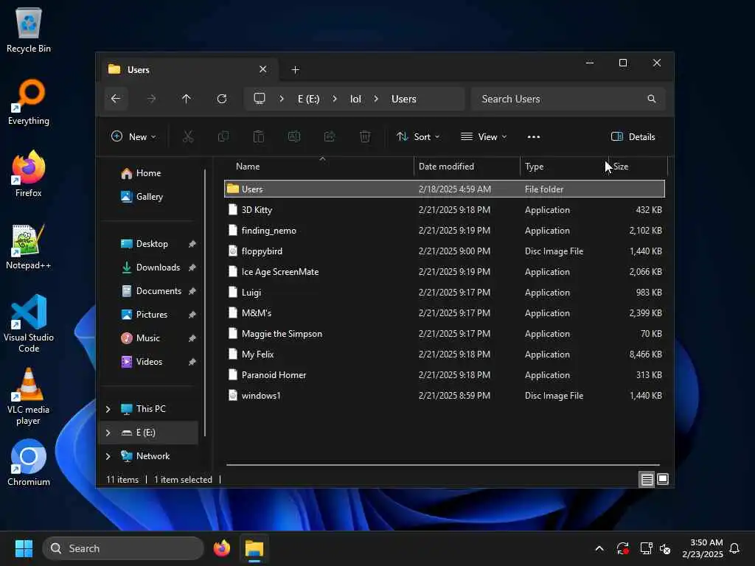Viewport: 755px width, 566px height.
Task: Go back with the left arrow button
Action: [116, 99]
